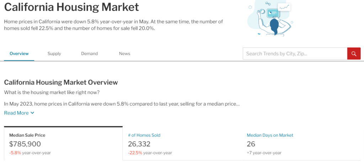364x163 pixels.
Task: Click the main California Housing Market title
Action: point(71,7)
